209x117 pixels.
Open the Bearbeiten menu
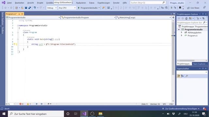point(20,3)
